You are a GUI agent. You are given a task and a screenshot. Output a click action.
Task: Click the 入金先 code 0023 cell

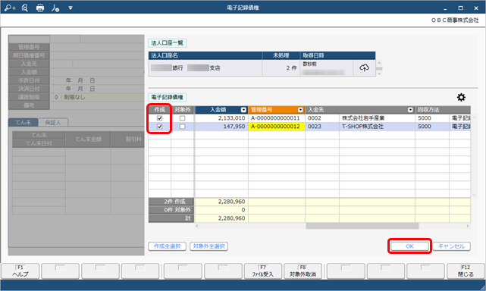[x=322, y=127]
